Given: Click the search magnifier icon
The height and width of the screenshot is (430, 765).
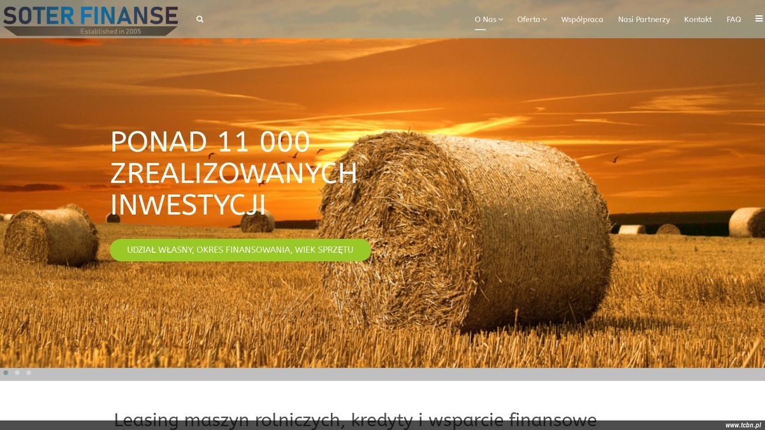Looking at the screenshot, I should [200, 19].
